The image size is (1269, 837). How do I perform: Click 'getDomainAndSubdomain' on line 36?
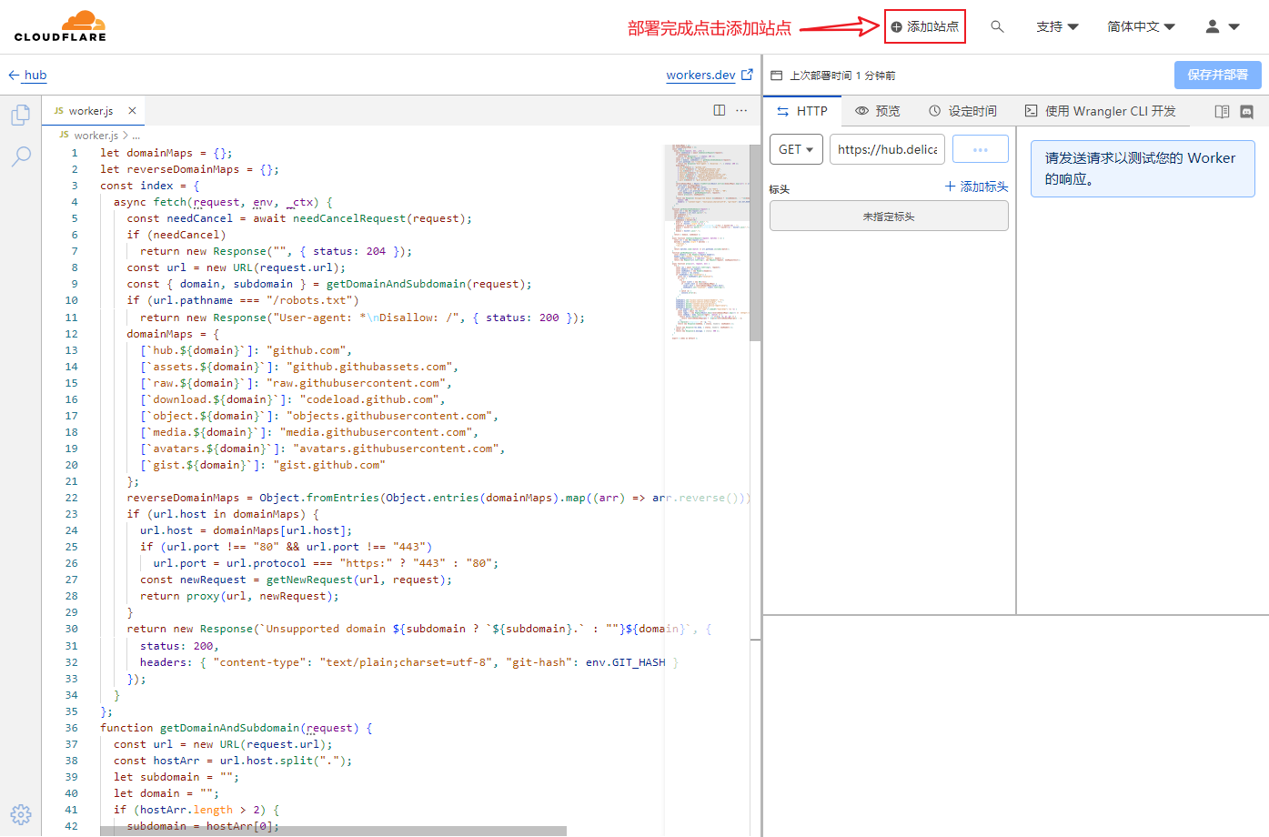tap(229, 728)
